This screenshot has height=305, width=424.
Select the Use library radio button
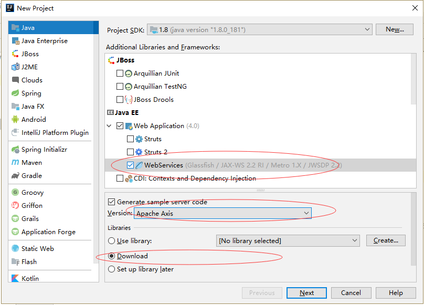pyautogui.click(x=111, y=241)
